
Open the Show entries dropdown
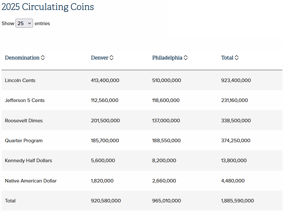[x=24, y=23]
